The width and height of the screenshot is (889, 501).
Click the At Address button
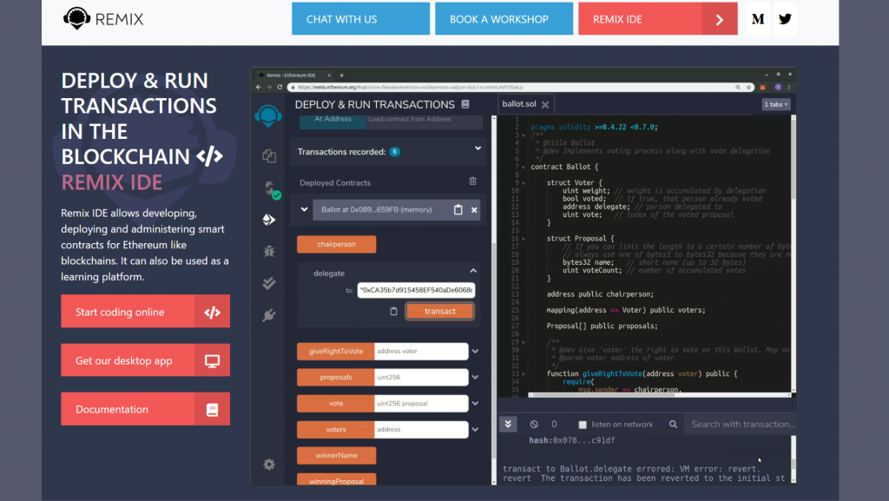point(333,121)
